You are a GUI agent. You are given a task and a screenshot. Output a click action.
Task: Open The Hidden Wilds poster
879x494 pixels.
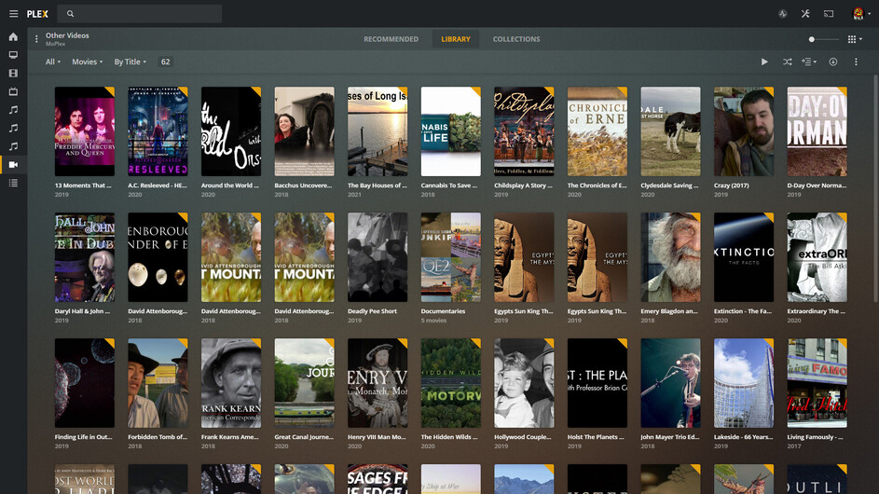(x=451, y=383)
